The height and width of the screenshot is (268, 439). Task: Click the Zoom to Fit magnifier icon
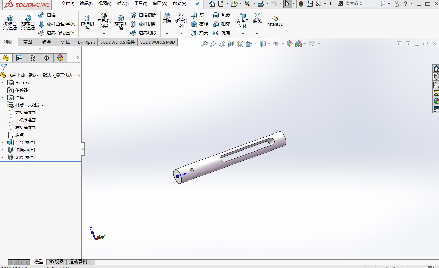point(205,44)
